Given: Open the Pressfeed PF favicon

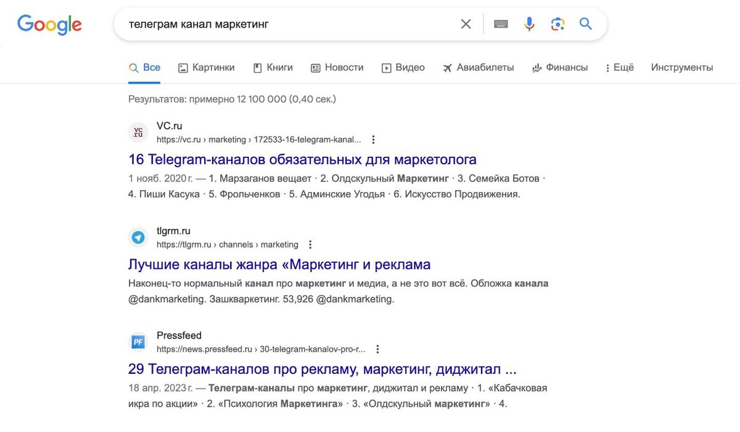Looking at the screenshot, I should coord(138,343).
